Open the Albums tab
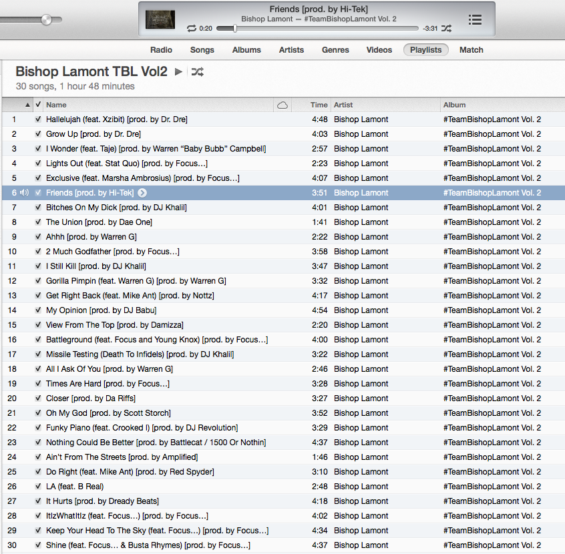The height and width of the screenshot is (554, 565). [246, 50]
